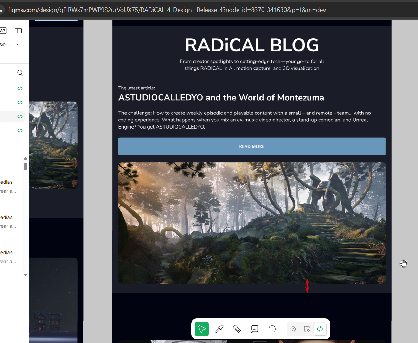Toggle the Dev Mode code icon in toolbar
Viewport: 418px width, 343px height.
(320, 329)
